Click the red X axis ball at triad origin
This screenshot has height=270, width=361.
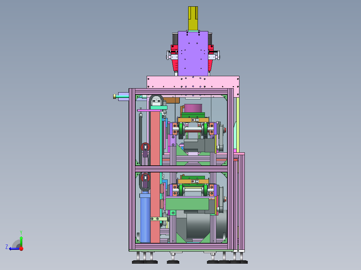pos(21,249)
